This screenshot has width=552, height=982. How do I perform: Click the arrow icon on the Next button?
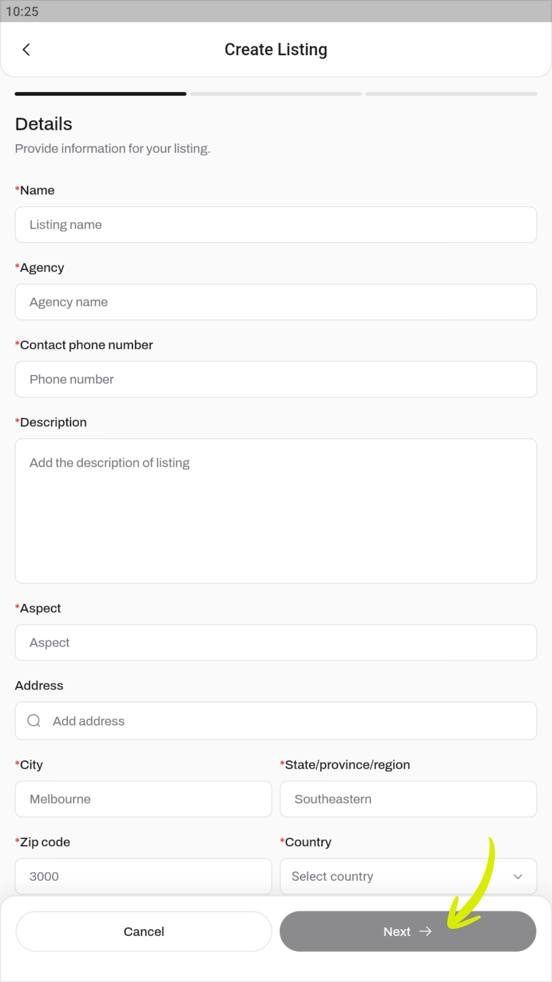point(425,931)
